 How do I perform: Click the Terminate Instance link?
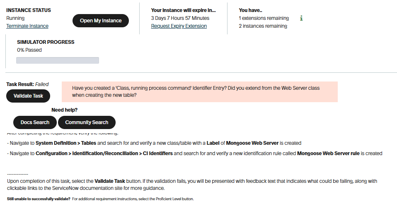pos(27,26)
